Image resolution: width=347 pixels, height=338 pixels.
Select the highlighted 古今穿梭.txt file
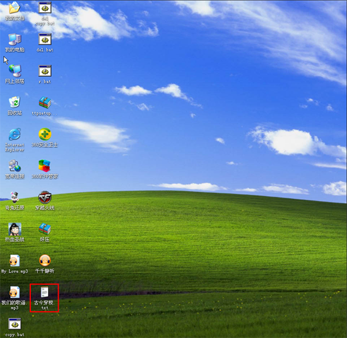click(45, 298)
